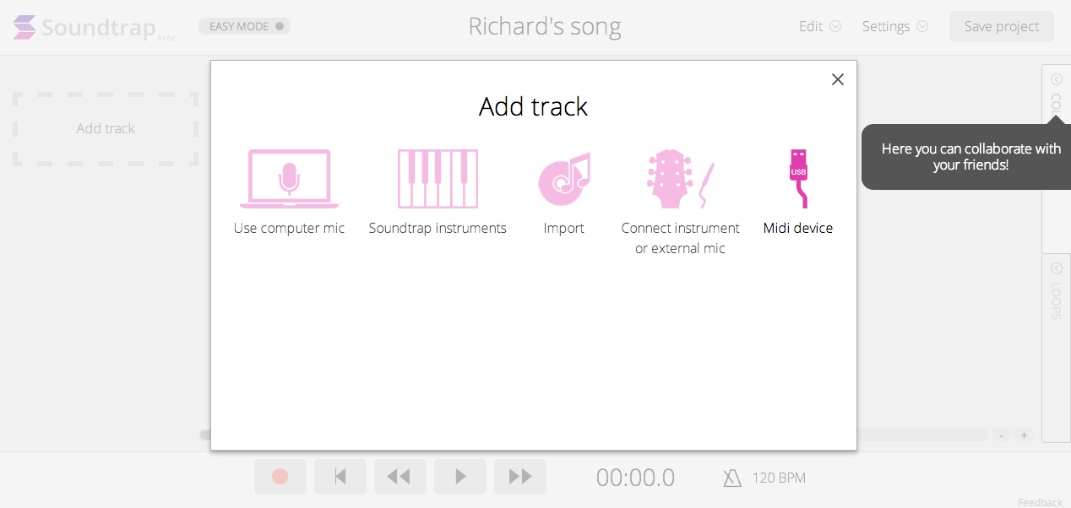Click the Import music disc icon

(563, 179)
